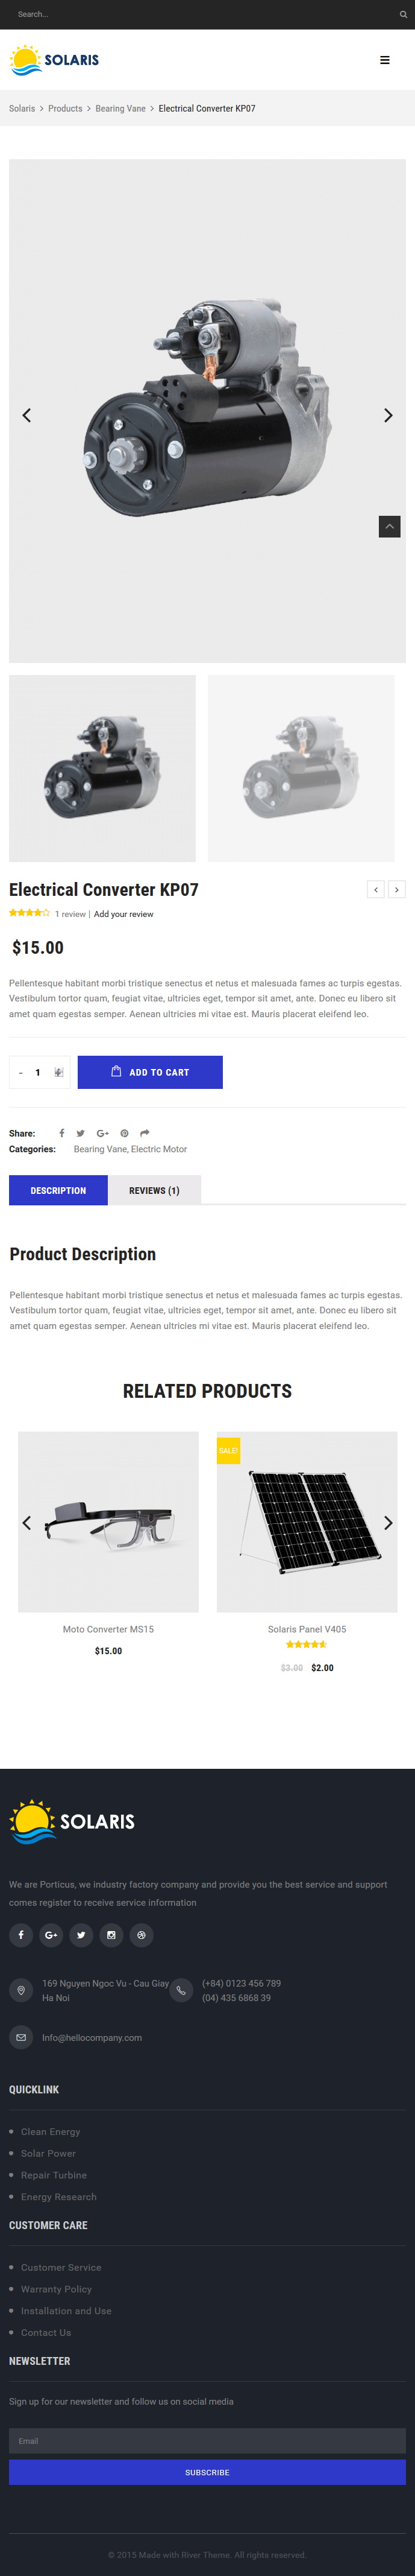This screenshot has height=2576, width=415.
Task: Open footer Instagram social icon
Action: [x=111, y=1935]
